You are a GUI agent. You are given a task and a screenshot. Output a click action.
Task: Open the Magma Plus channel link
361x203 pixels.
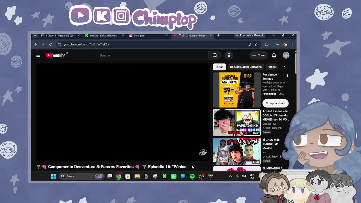click(269, 124)
